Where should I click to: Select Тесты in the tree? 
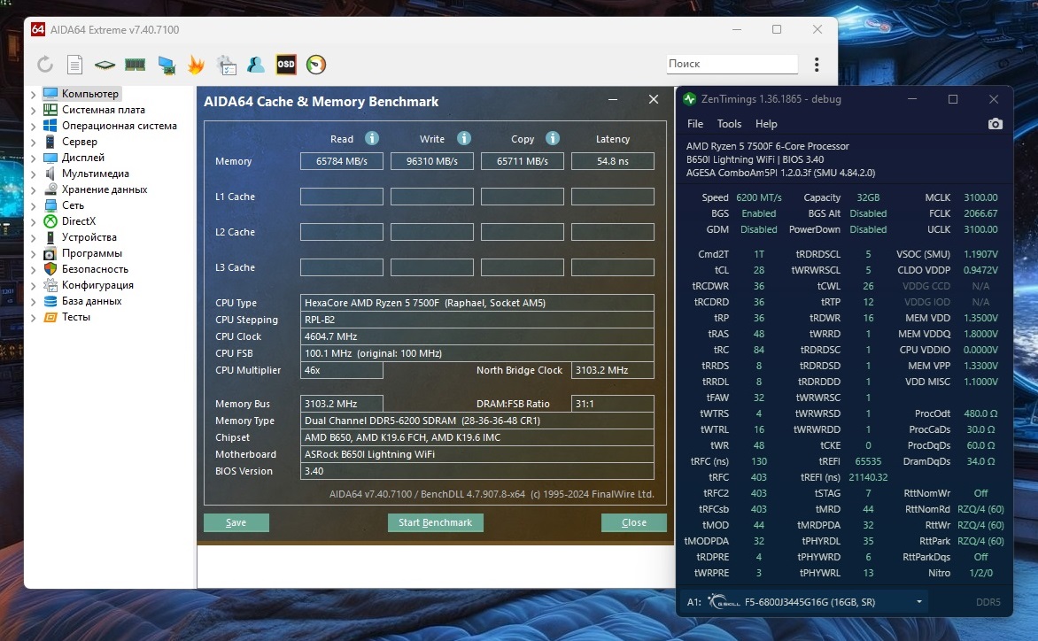click(76, 317)
